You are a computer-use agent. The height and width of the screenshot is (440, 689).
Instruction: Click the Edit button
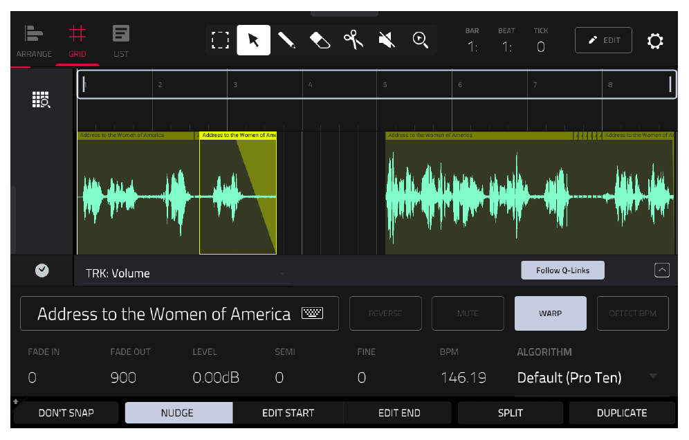[x=603, y=40]
